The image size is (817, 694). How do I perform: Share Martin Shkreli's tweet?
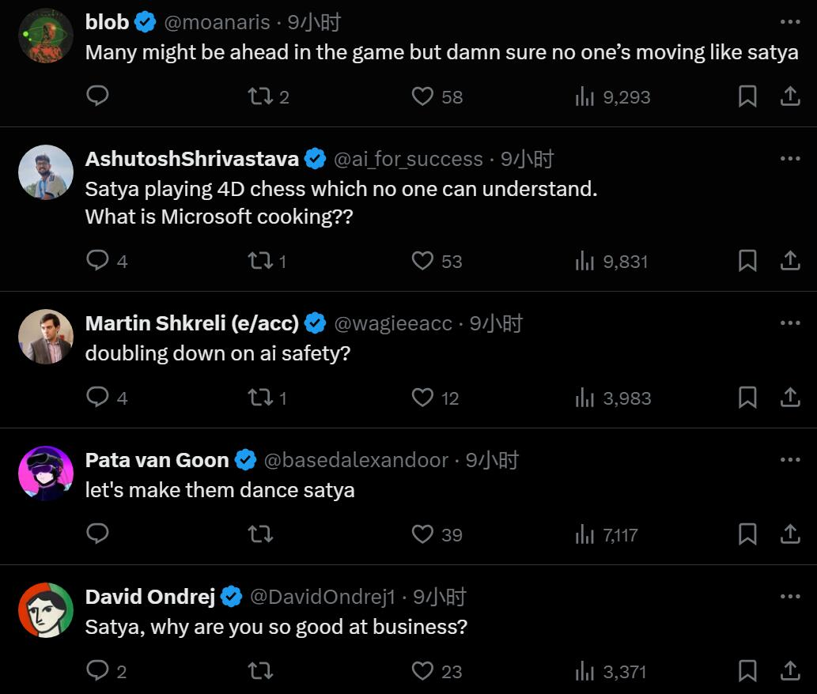pyautogui.click(x=790, y=398)
